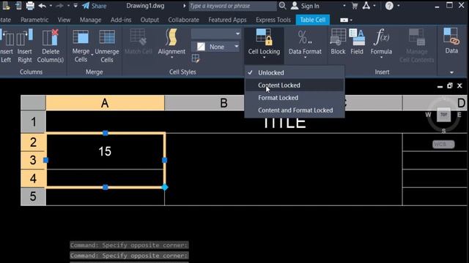Click the Drawing1.dwg title text
This screenshot has width=469, height=263.
145,6
